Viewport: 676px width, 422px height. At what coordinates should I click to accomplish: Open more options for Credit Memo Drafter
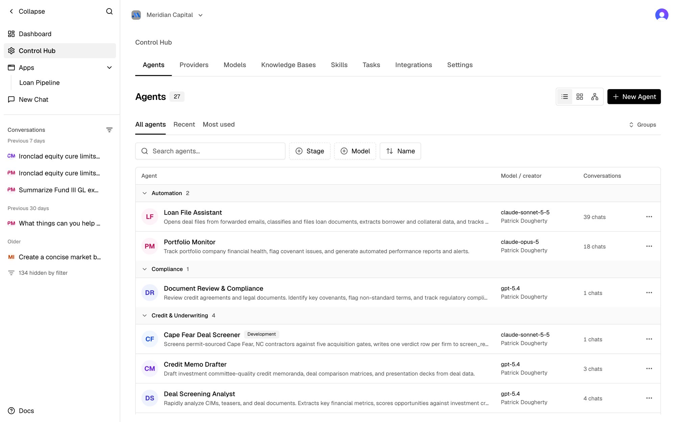(x=649, y=369)
